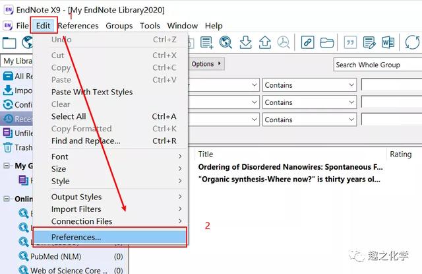Click the Search Whole Group box
Screen dimensions: 422x274
(x=378, y=65)
